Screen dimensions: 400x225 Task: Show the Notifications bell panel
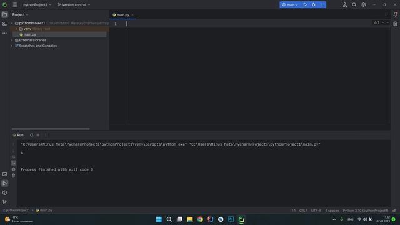point(396,14)
